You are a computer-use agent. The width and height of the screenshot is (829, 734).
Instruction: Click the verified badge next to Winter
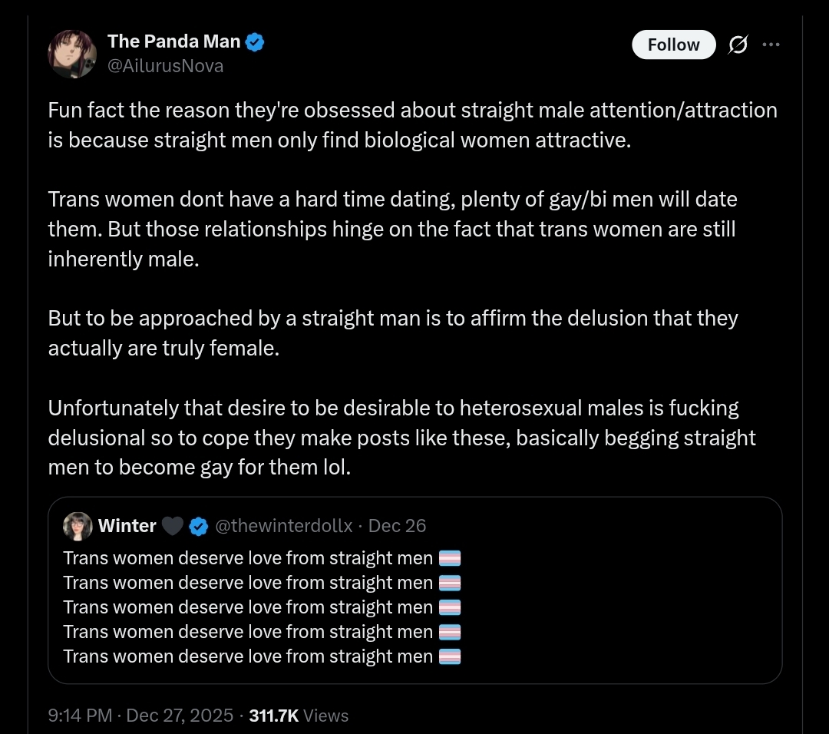199,526
